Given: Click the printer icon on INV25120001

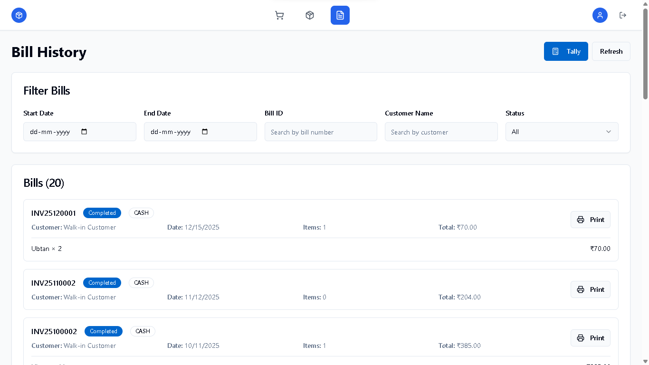Looking at the screenshot, I should tap(581, 220).
